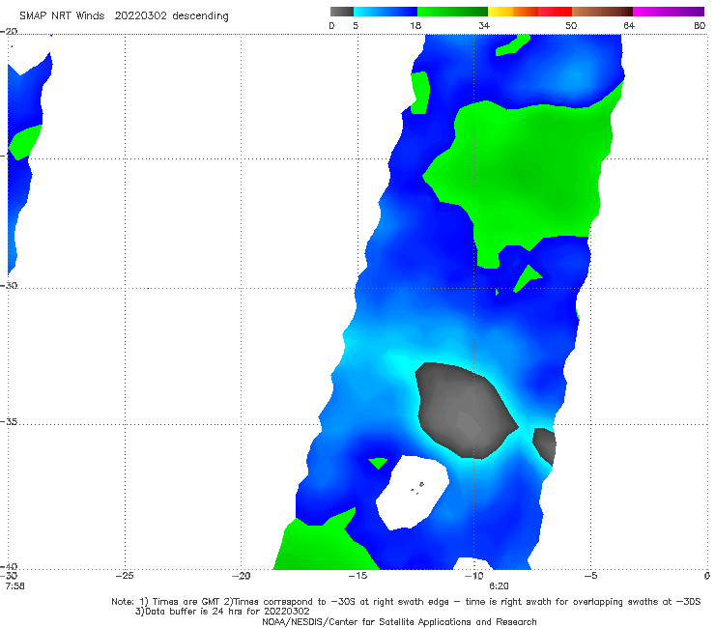715x628 pixels.
Task: Click the blue 5-18 colorbar segment
Action: pos(386,12)
